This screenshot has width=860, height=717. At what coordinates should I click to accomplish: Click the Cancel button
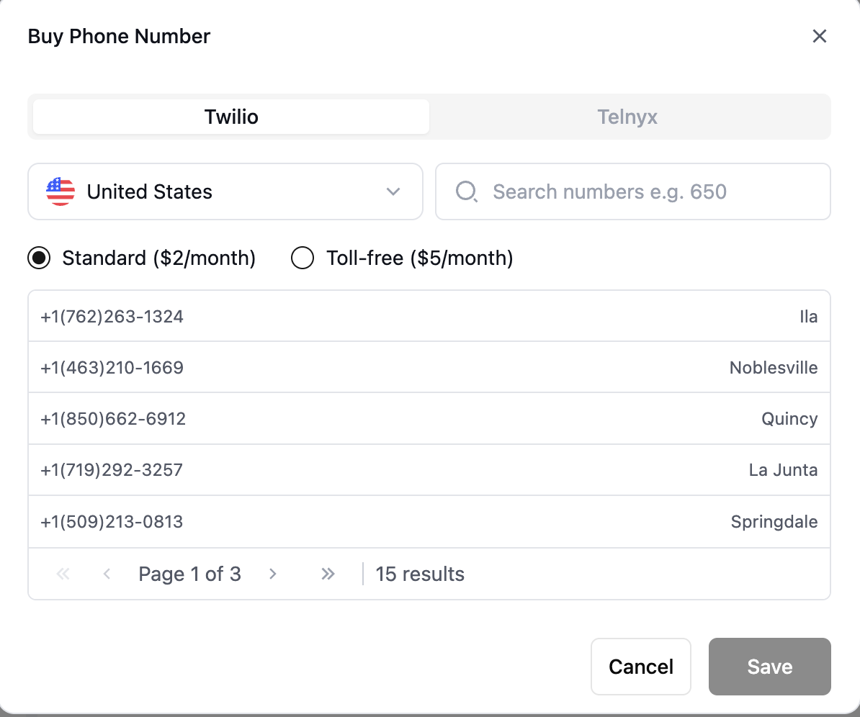point(640,667)
